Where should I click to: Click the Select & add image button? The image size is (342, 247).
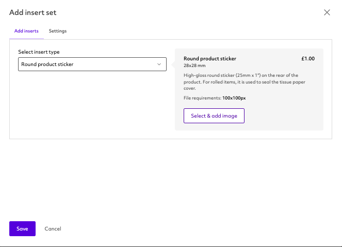[x=214, y=116]
